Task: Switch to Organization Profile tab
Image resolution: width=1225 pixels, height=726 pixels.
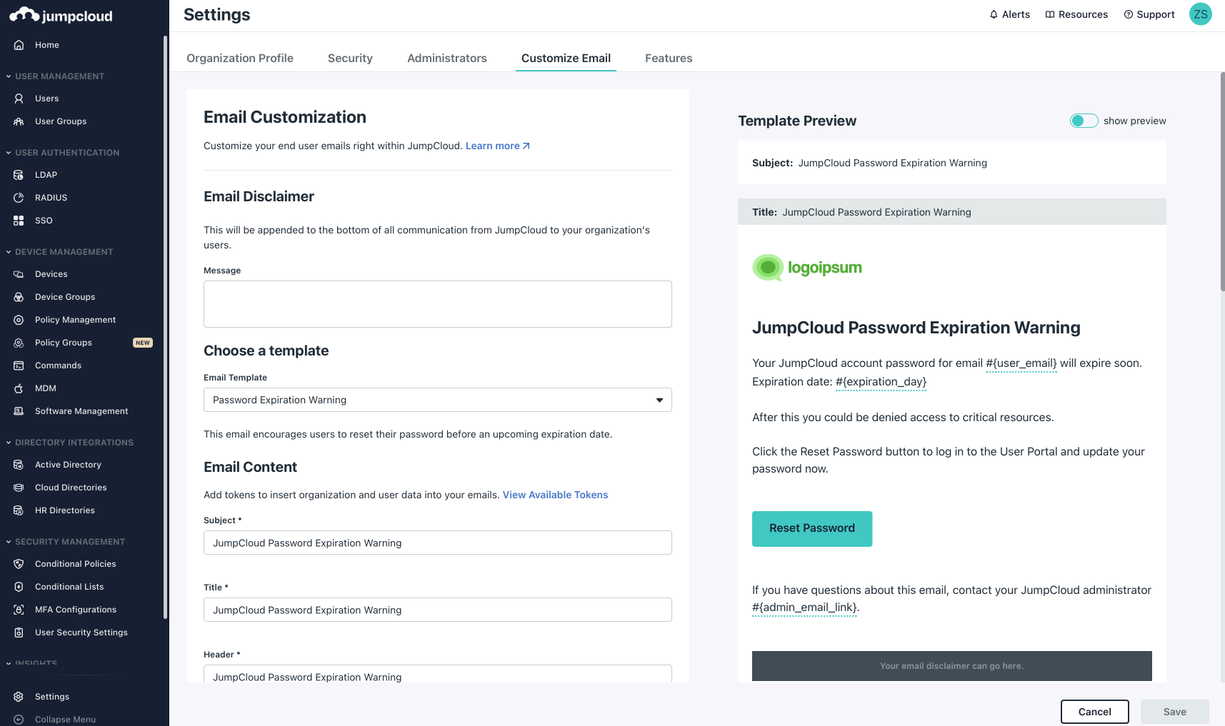Action: tap(240, 59)
